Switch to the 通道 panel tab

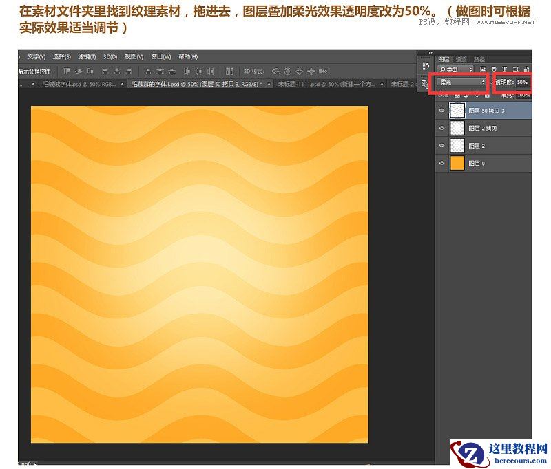[x=461, y=59]
